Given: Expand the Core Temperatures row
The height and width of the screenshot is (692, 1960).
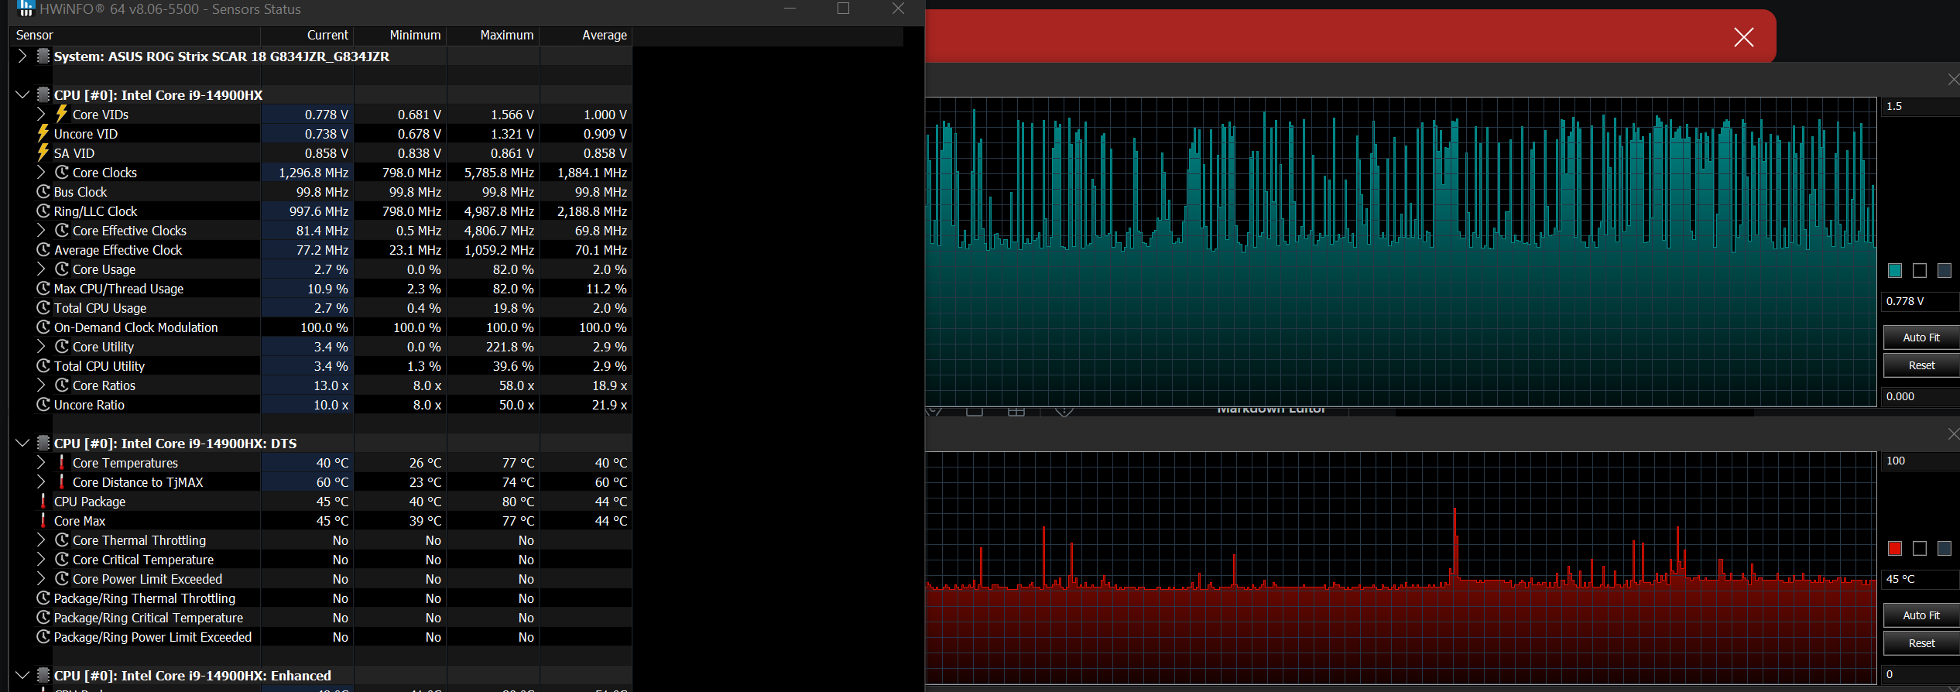Looking at the screenshot, I should click(x=42, y=462).
